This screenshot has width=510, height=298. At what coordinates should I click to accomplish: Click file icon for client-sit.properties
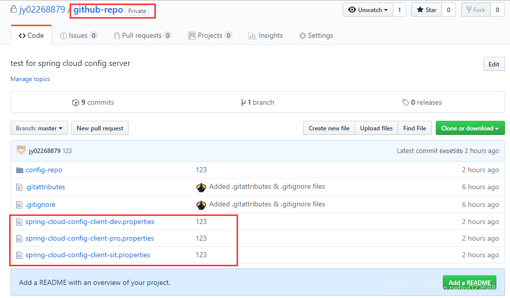point(19,255)
